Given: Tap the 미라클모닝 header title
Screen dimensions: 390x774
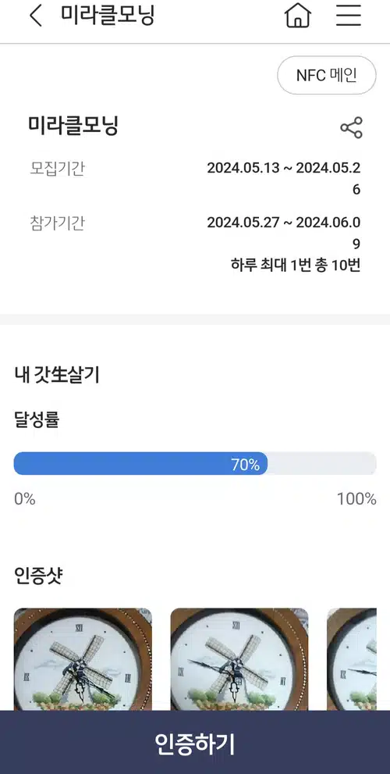Looking at the screenshot, I should tap(108, 16).
